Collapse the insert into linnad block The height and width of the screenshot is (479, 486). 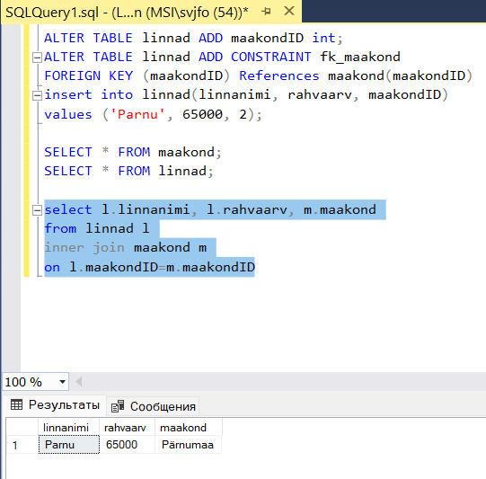pyautogui.click(x=37, y=95)
